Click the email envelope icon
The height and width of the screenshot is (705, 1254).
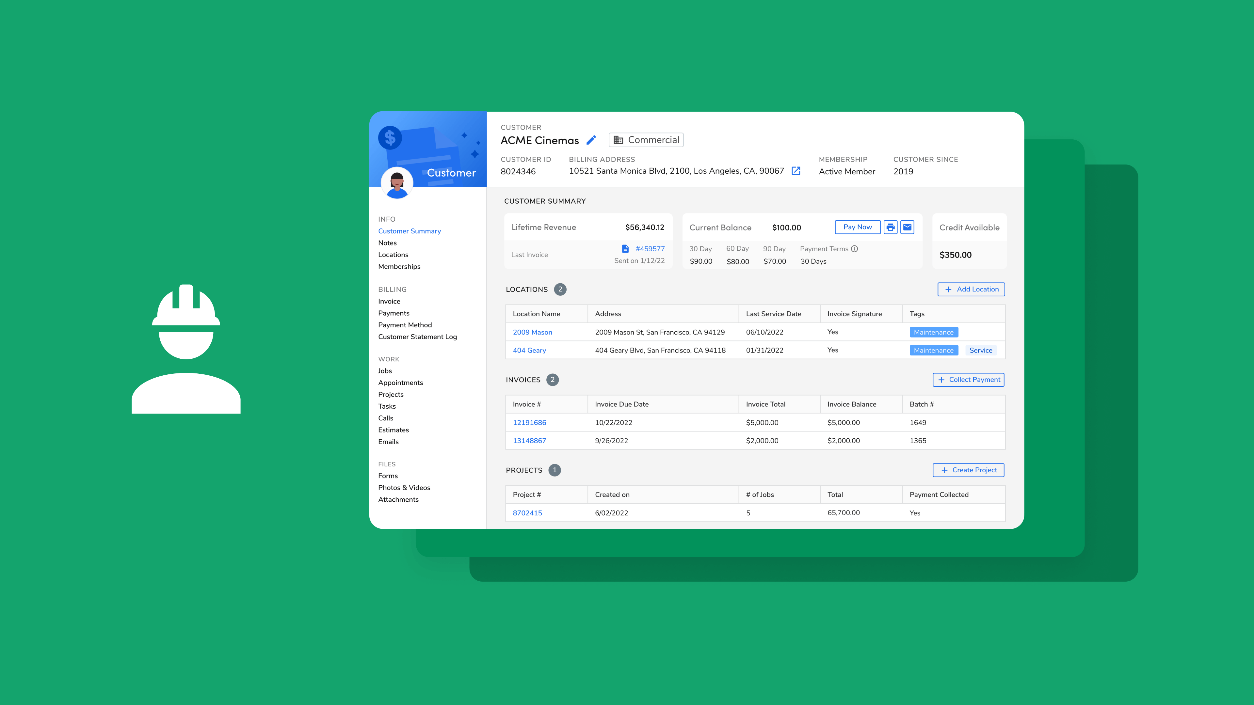click(x=908, y=227)
